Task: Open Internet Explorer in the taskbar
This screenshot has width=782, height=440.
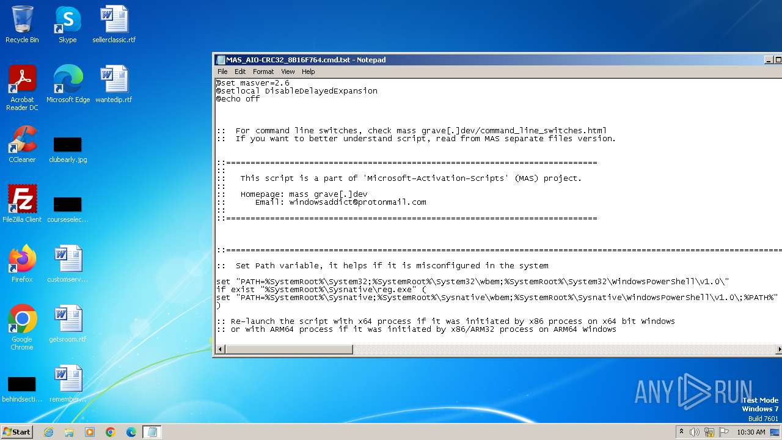Action: click(x=48, y=432)
